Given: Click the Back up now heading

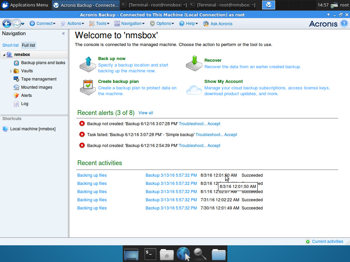Looking at the screenshot, I should point(112,59).
